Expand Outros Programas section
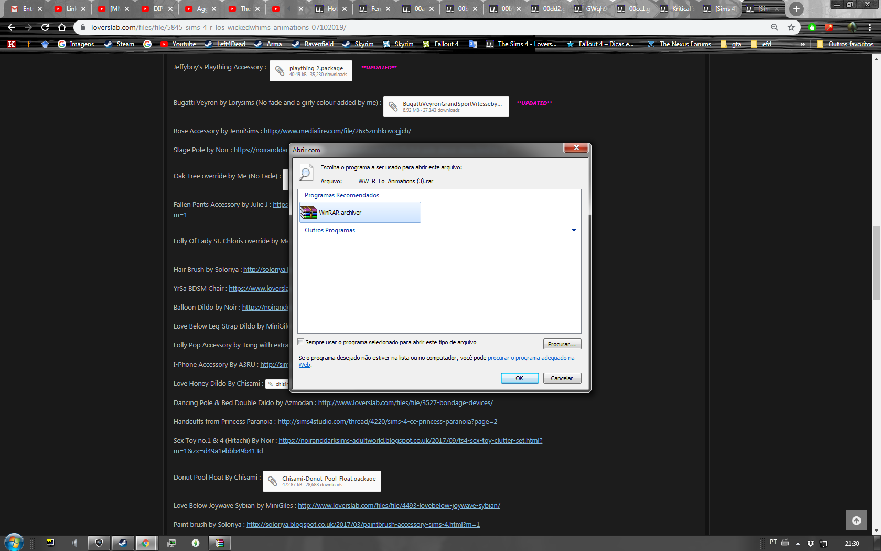 [x=574, y=230]
